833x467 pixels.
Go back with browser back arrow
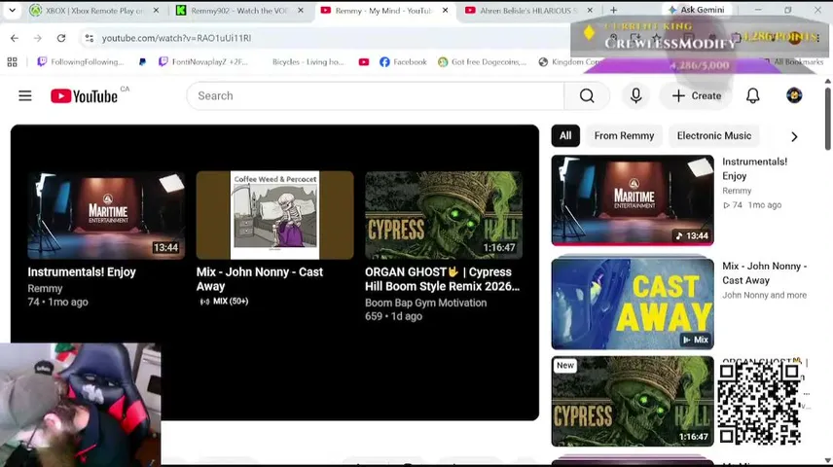coord(15,38)
